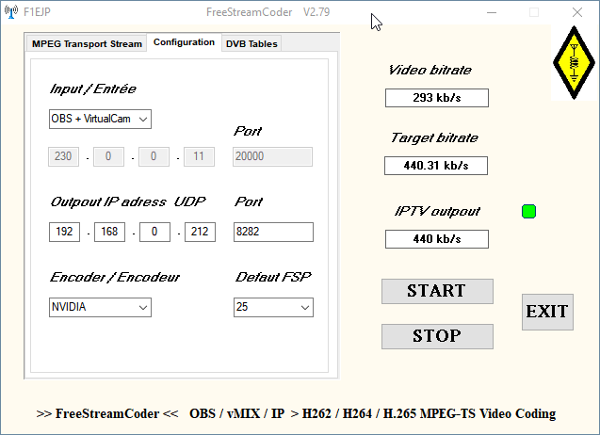Open the OBS + VirtualCam input dropdown
600x435 pixels.
100,119
